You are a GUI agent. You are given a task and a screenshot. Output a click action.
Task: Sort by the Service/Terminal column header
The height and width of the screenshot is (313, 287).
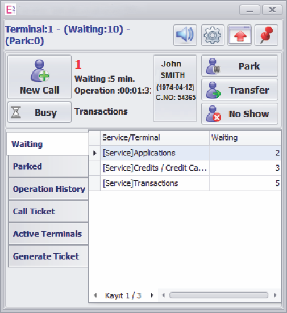pos(155,138)
